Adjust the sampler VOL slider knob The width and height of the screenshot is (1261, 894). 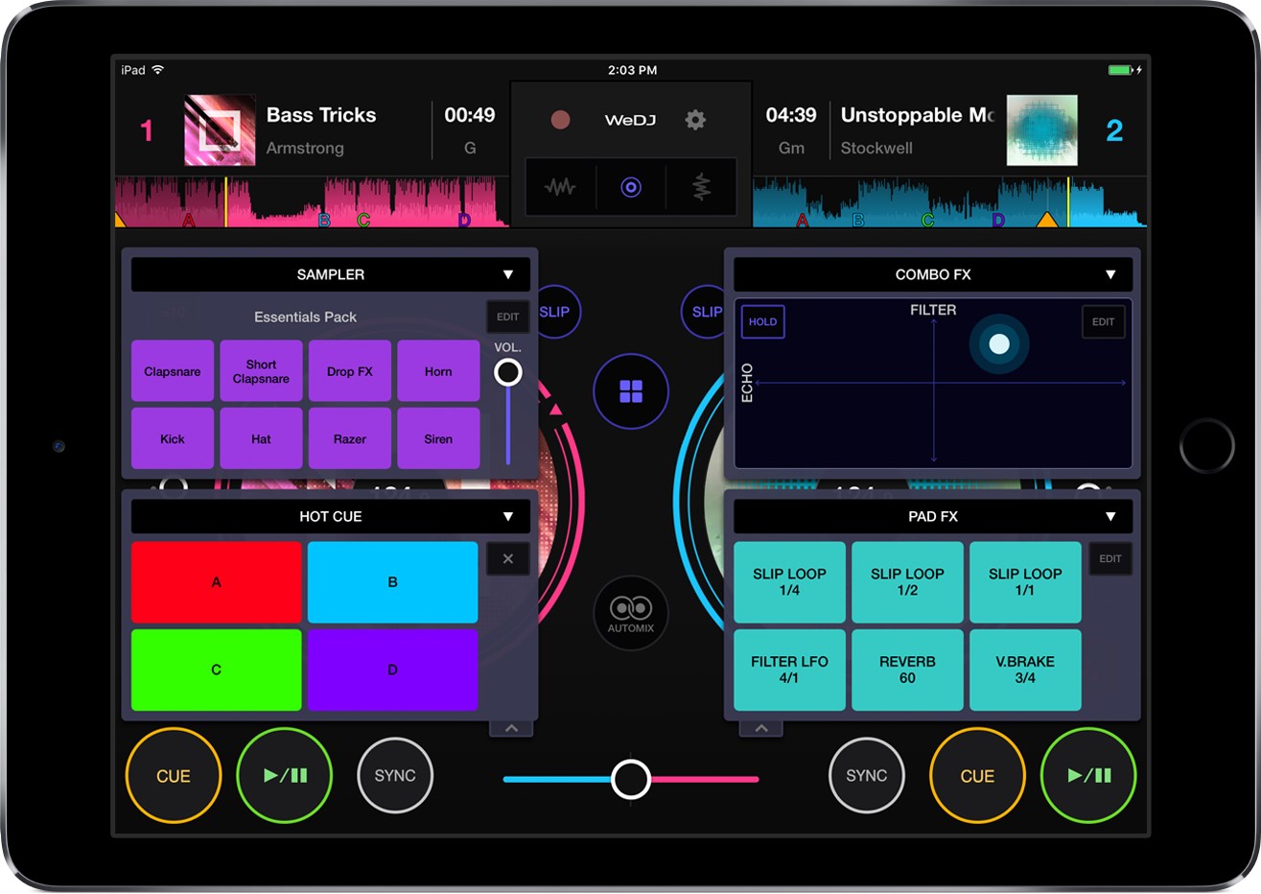point(507,371)
